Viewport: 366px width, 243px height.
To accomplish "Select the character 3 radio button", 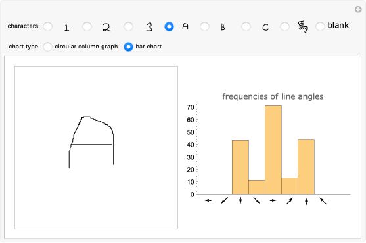I will point(129,26).
